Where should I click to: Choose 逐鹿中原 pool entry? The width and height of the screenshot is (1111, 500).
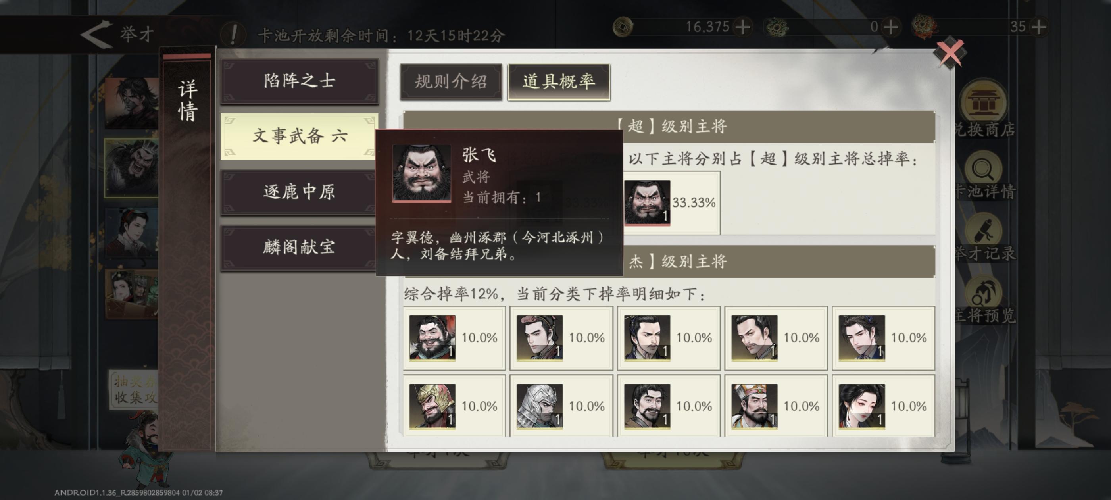pos(299,192)
